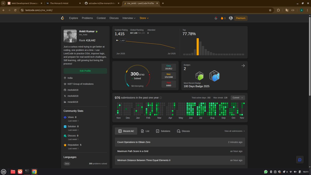Click the submissions info icon
311x175 pixels.
click(x=161, y=98)
